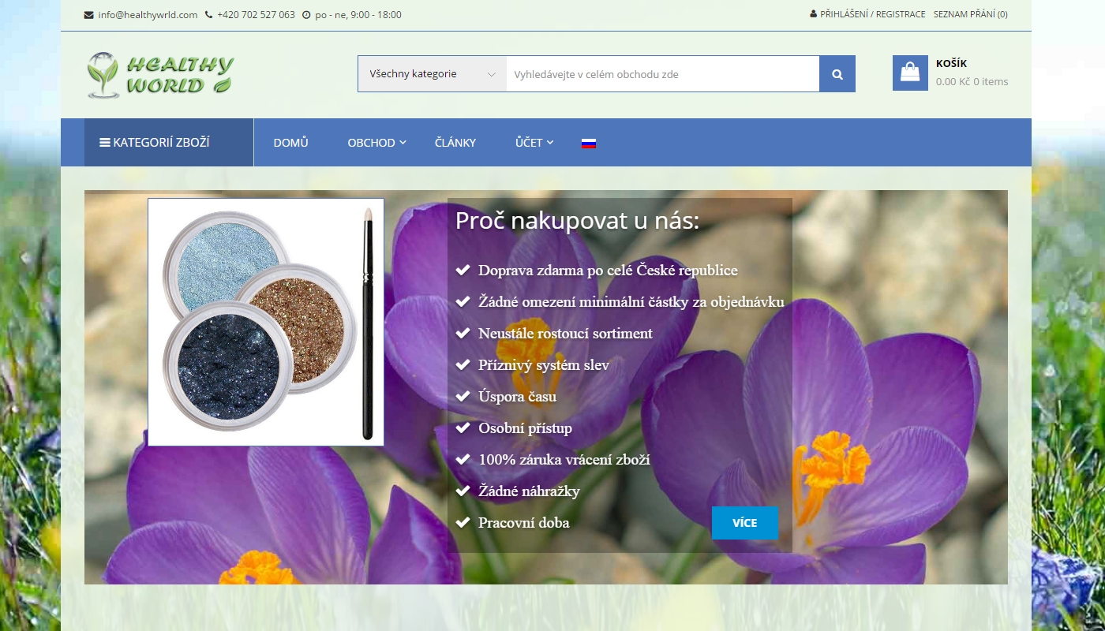The image size is (1105, 631).
Task: Click the info@healthywrld.com email link
Action: coord(148,14)
